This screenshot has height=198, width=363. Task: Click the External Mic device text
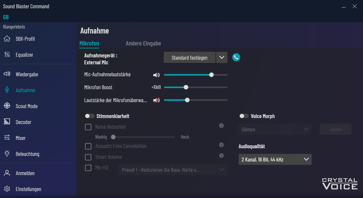tap(96, 63)
